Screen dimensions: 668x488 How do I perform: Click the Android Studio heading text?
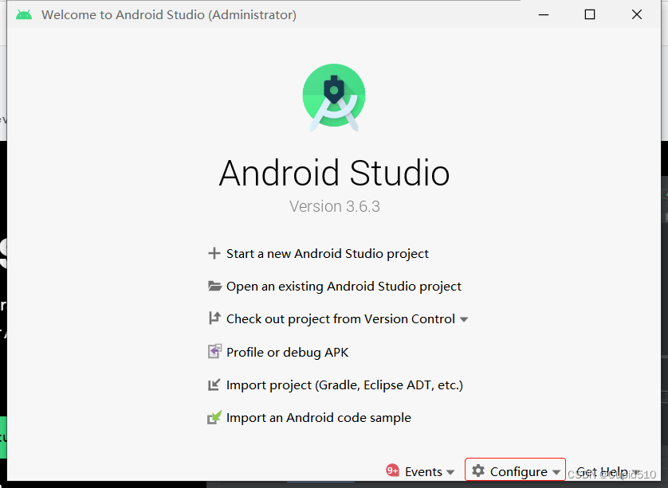[x=335, y=173]
